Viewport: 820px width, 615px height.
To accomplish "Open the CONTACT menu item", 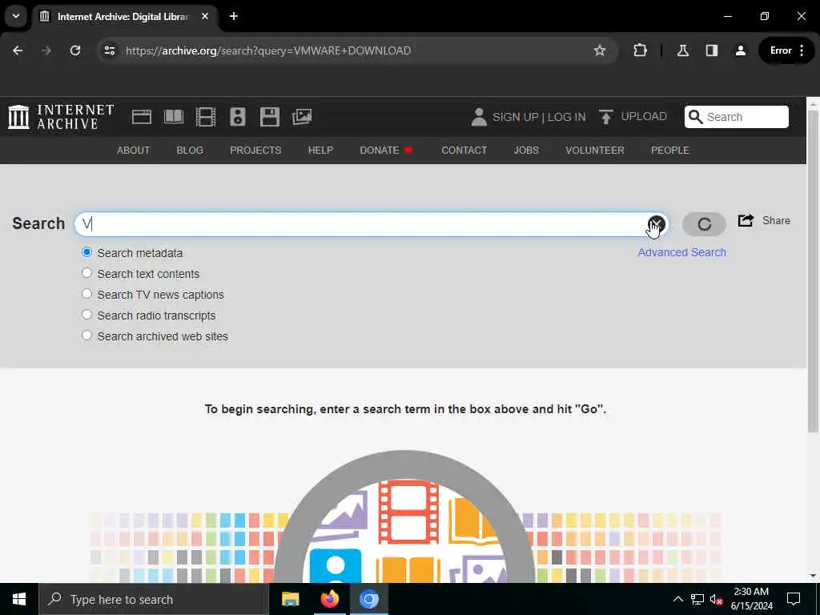I will click(464, 150).
